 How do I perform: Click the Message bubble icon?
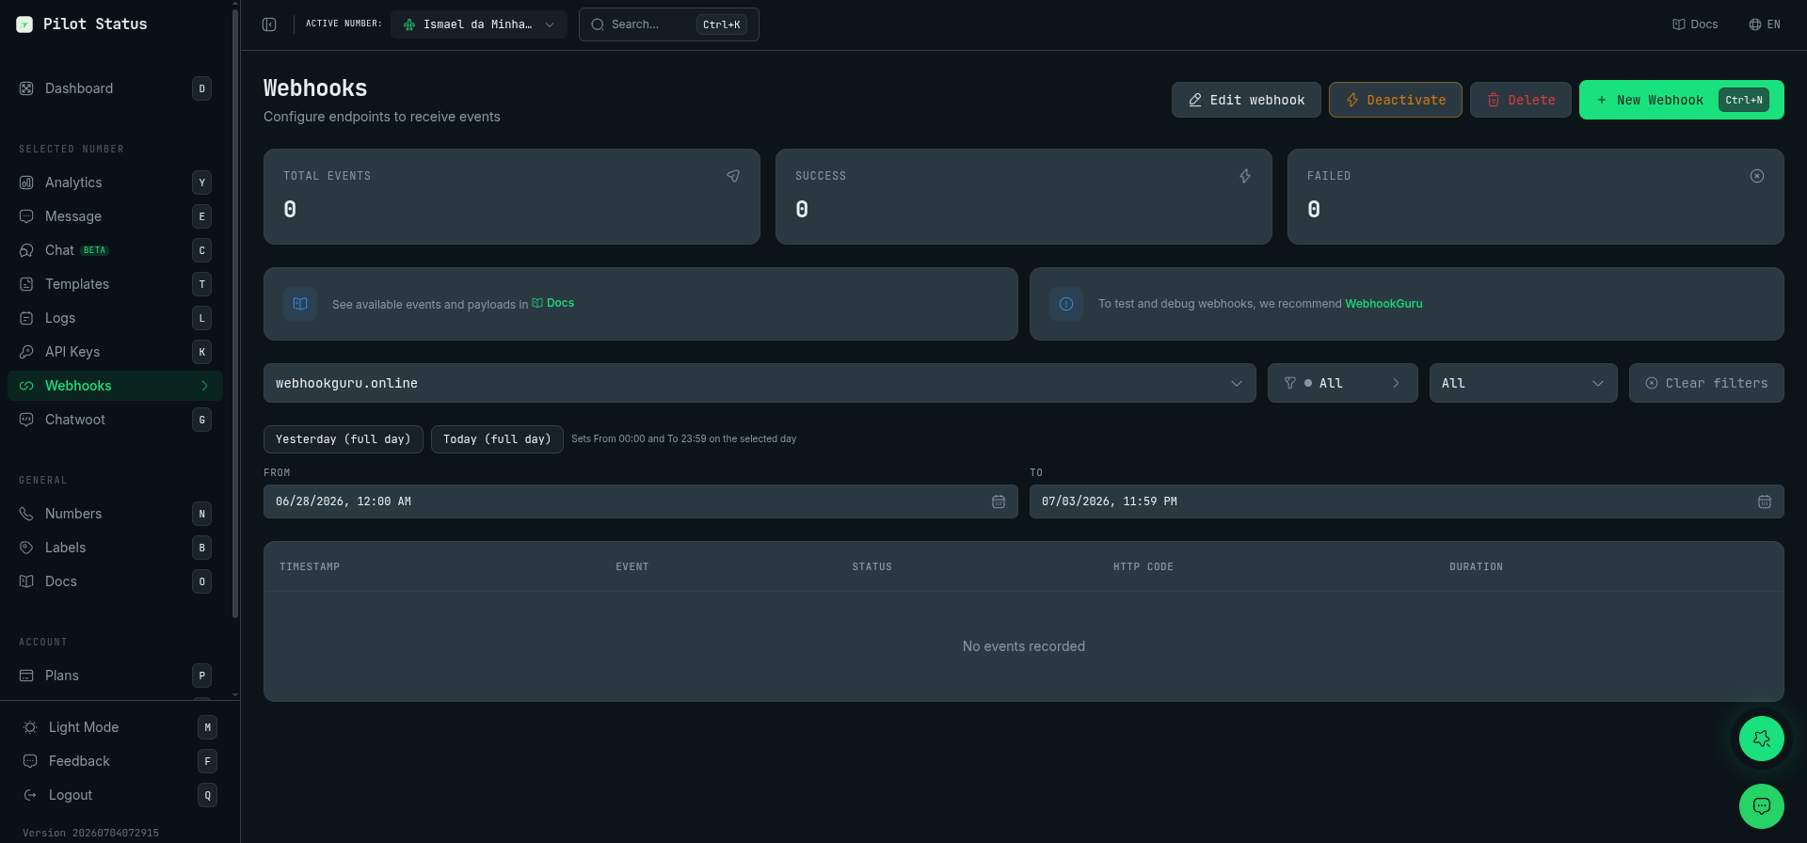pyautogui.click(x=26, y=216)
